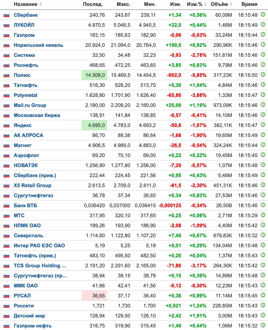Screen dimensions: 268x330
Task: Open the Московская биржа stock link
Action: tap(37, 115)
